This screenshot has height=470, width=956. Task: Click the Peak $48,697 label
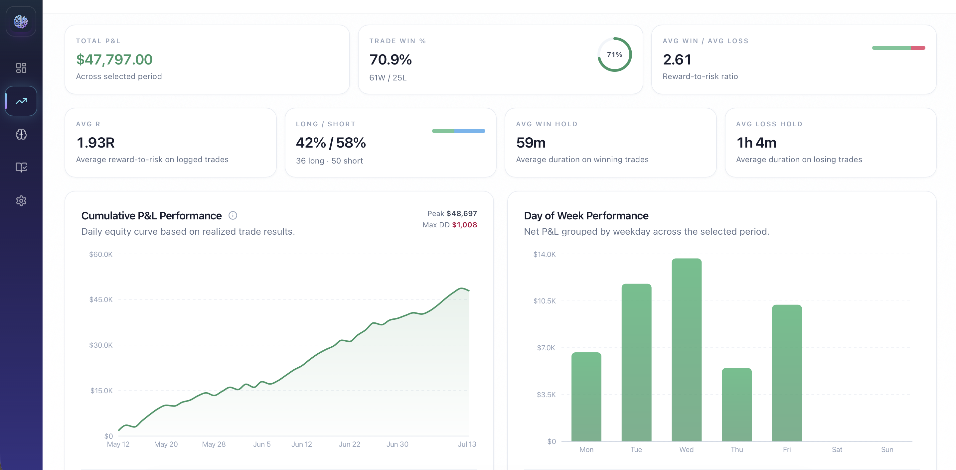452,213
